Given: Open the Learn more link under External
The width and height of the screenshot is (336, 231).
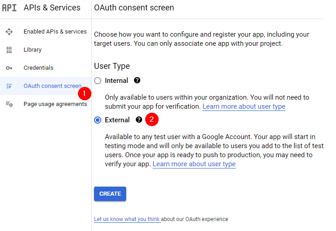Looking at the screenshot, I should 194,164.
